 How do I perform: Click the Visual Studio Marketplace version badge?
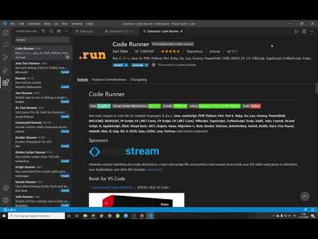click(x=136, y=106)
